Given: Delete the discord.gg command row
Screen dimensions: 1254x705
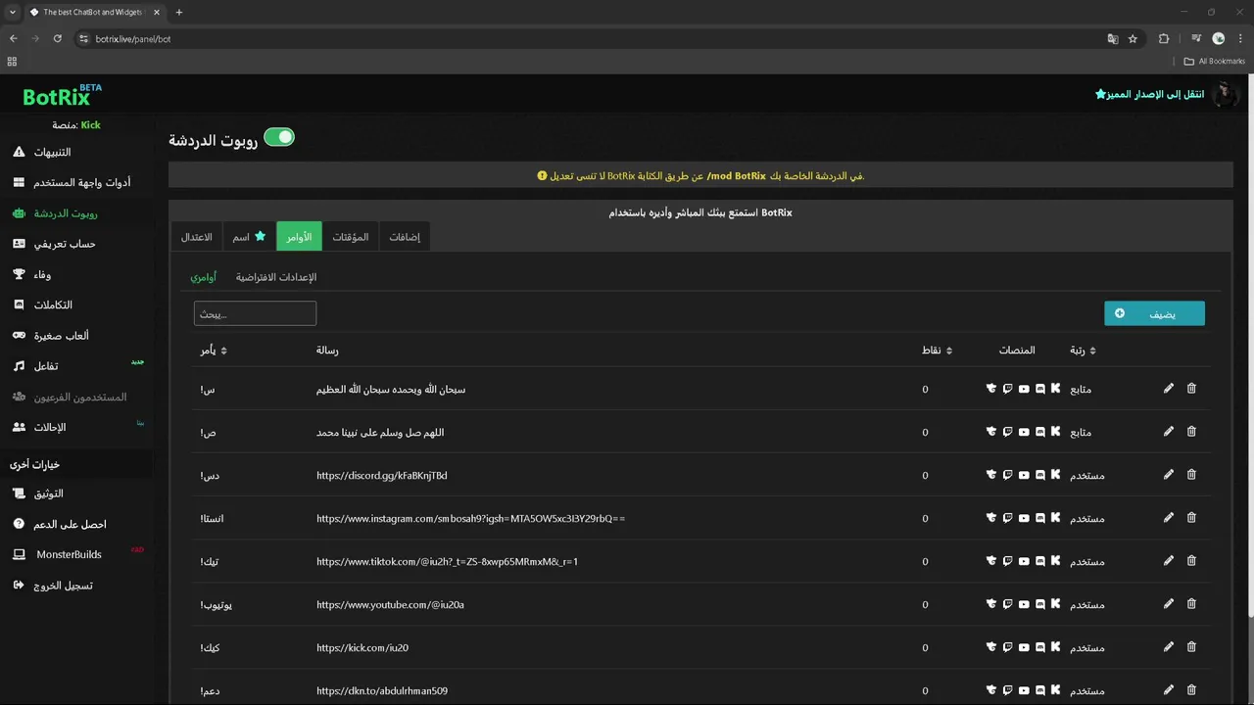Looking at the screenshot, I should (x=1191, y=475).
